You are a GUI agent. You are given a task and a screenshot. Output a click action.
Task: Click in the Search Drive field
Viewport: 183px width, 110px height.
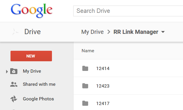(x=128, y=11)
